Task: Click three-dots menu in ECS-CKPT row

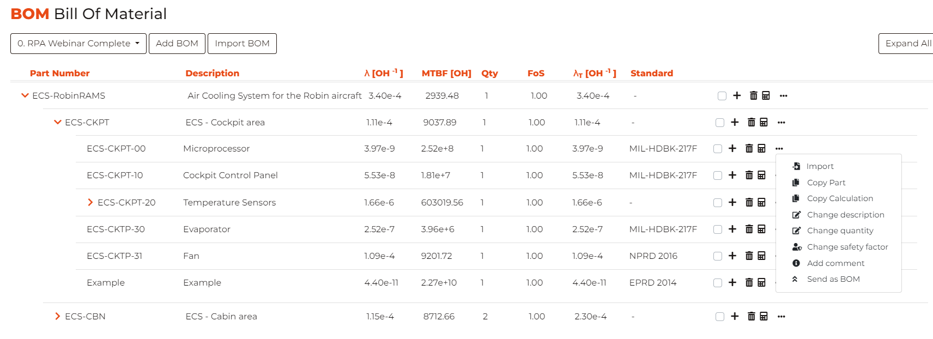Action: (781, 123)
